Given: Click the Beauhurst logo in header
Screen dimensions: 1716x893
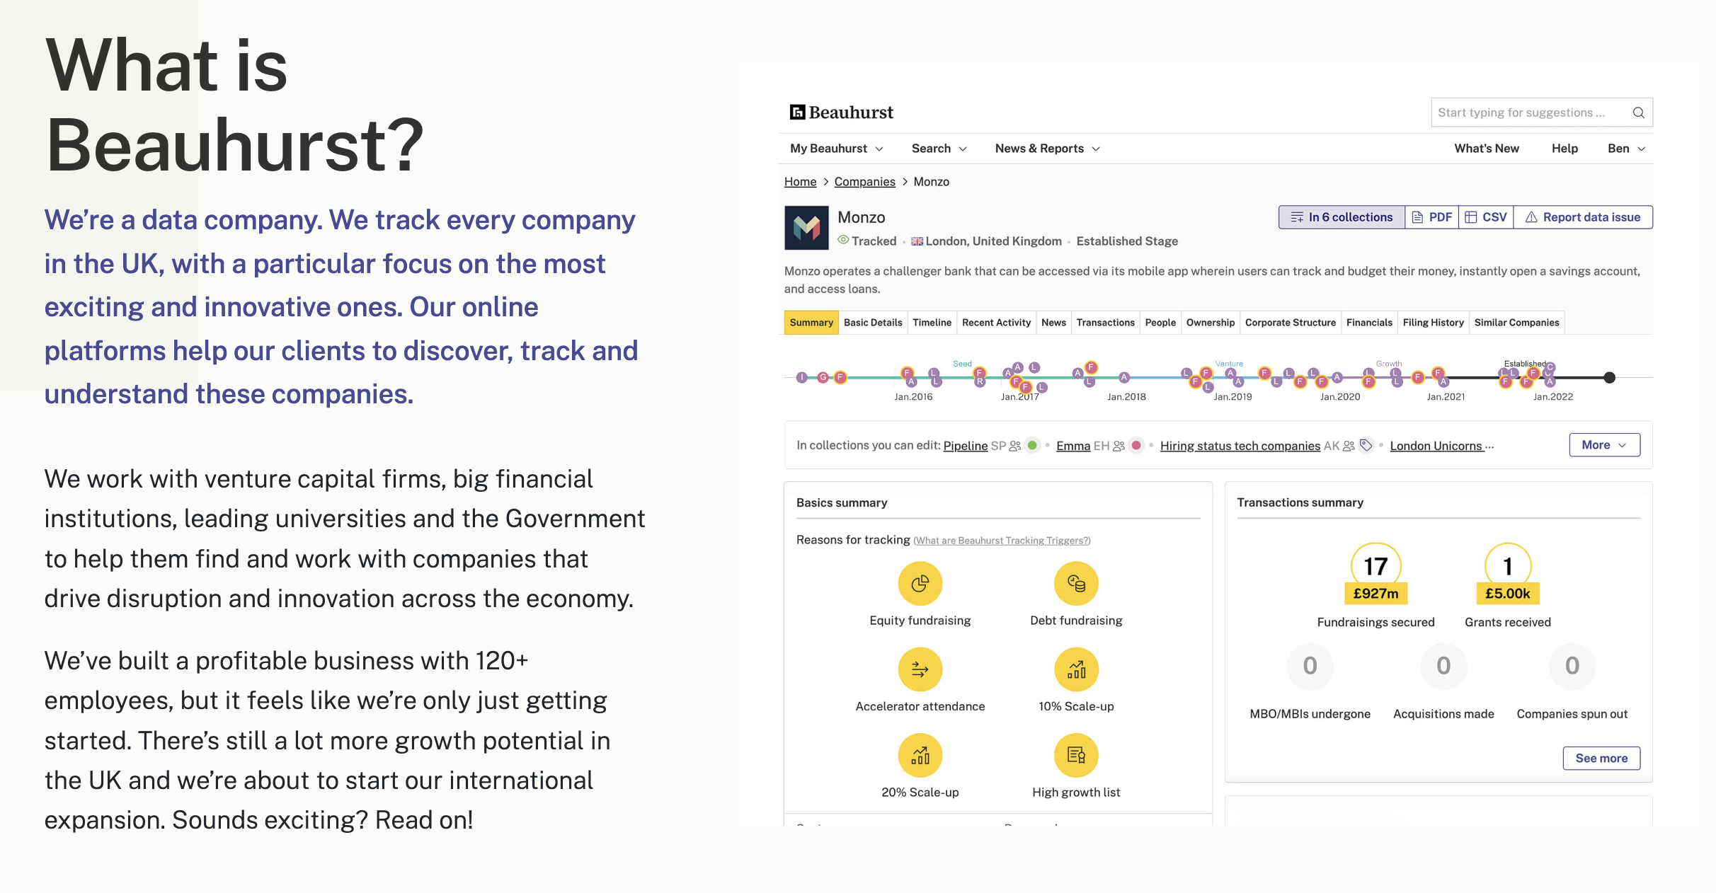Looking at the screenshot, I should [x=841, y=113].
